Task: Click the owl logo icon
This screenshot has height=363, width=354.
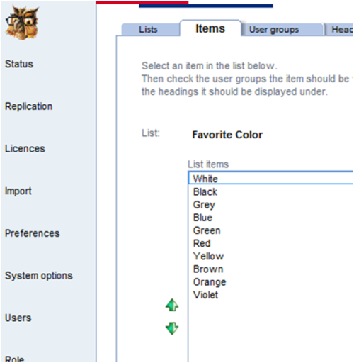Action: (x=22, y=23)
